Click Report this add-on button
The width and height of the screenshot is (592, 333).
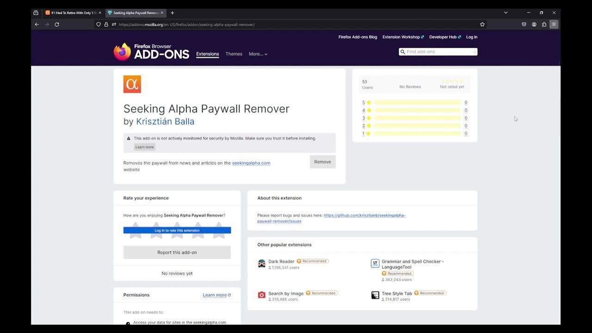(177, 253)
